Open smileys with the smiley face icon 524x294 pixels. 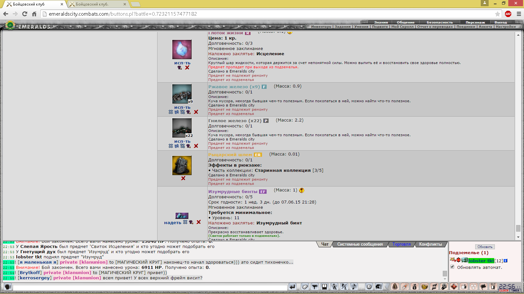coord(369,287)
